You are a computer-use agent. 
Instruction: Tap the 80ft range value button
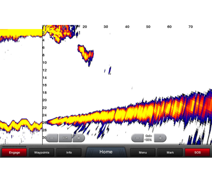pos(65,138)
